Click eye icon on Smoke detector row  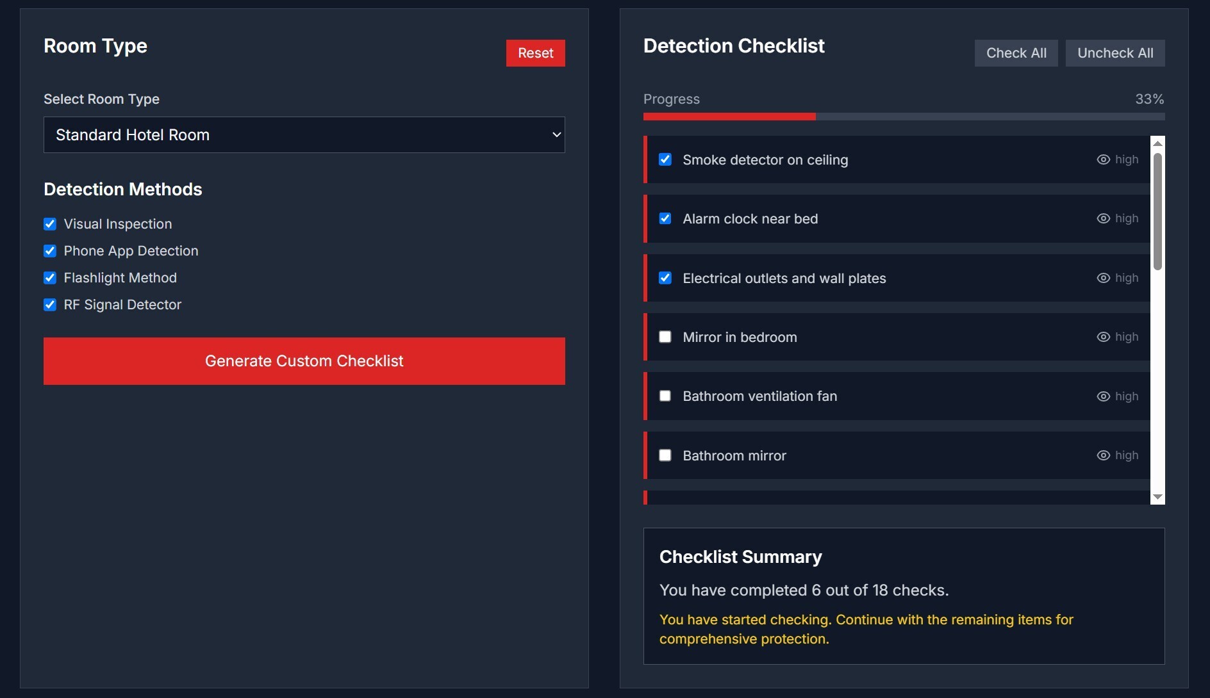tap(1103, 159)
